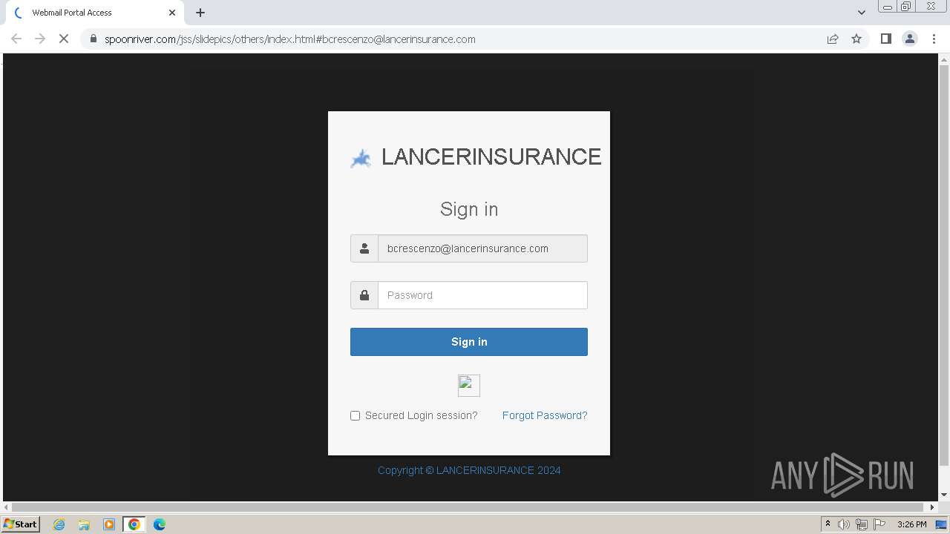Restore down the Chrome window
The width and height of the screenshot is (950, 534).
point(906,7)
